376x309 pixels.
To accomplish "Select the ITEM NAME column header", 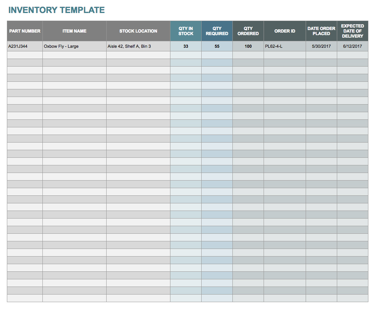I will pyautogui.click(x=74, y=31).
